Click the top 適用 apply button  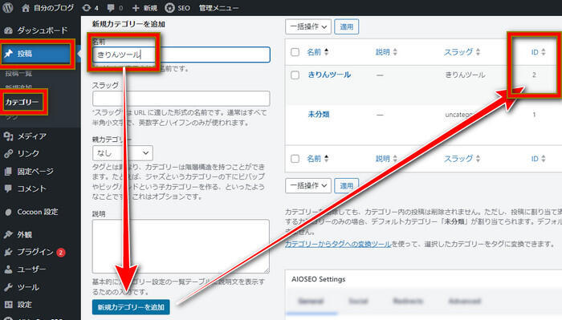point(347,26)
